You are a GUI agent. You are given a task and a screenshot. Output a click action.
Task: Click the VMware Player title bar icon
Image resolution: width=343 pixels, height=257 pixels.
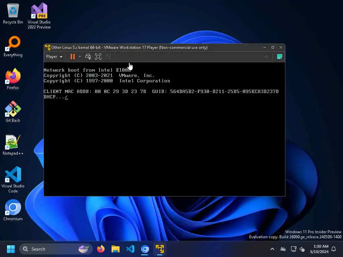point(48,48)
